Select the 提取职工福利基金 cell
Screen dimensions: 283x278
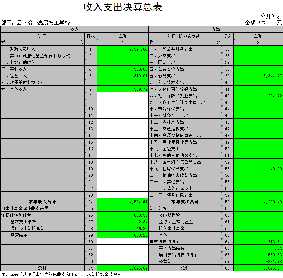coord(185,222)
